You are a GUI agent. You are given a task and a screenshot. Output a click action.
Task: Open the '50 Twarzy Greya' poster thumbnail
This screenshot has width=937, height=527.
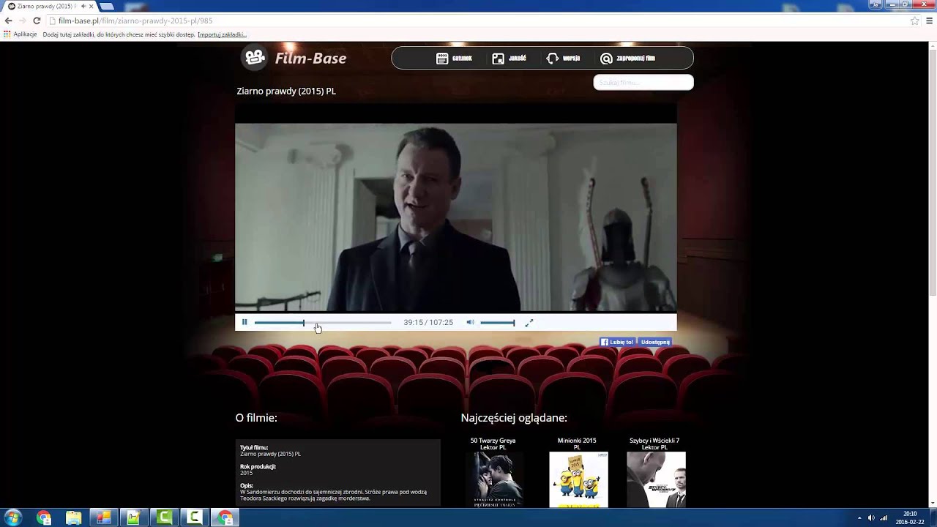[x=494, y=479]
